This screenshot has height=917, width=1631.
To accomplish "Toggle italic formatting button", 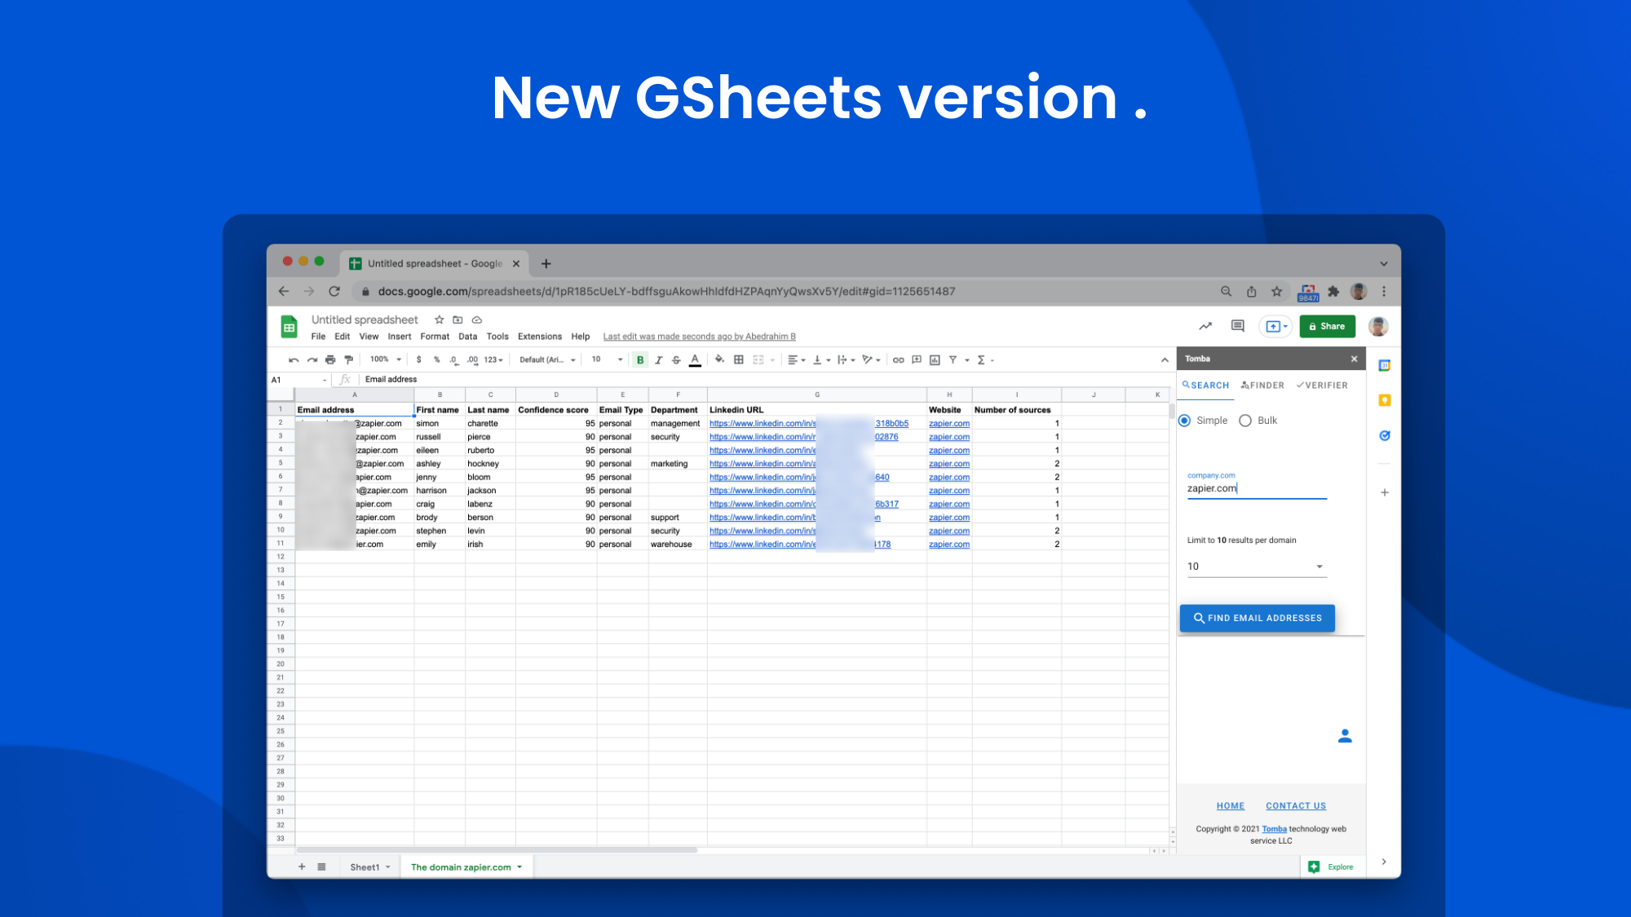I will coord(658,359).
